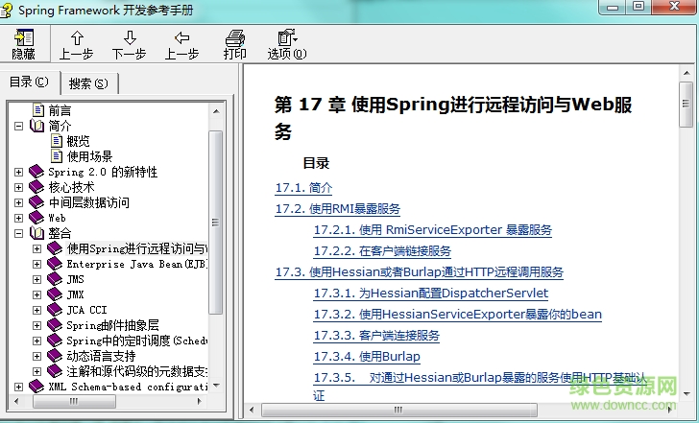
Task: Open link 17.3.2 使用HessianServiceExporter暴露你的bean
Action: (458, 314)
